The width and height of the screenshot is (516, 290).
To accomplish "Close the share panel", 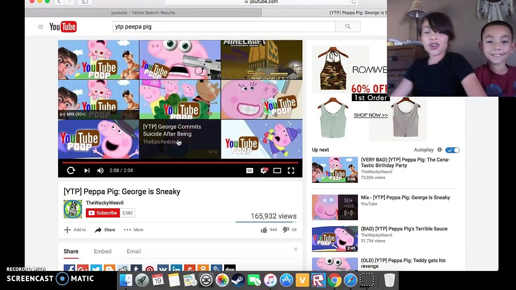I will click(295, 249).
